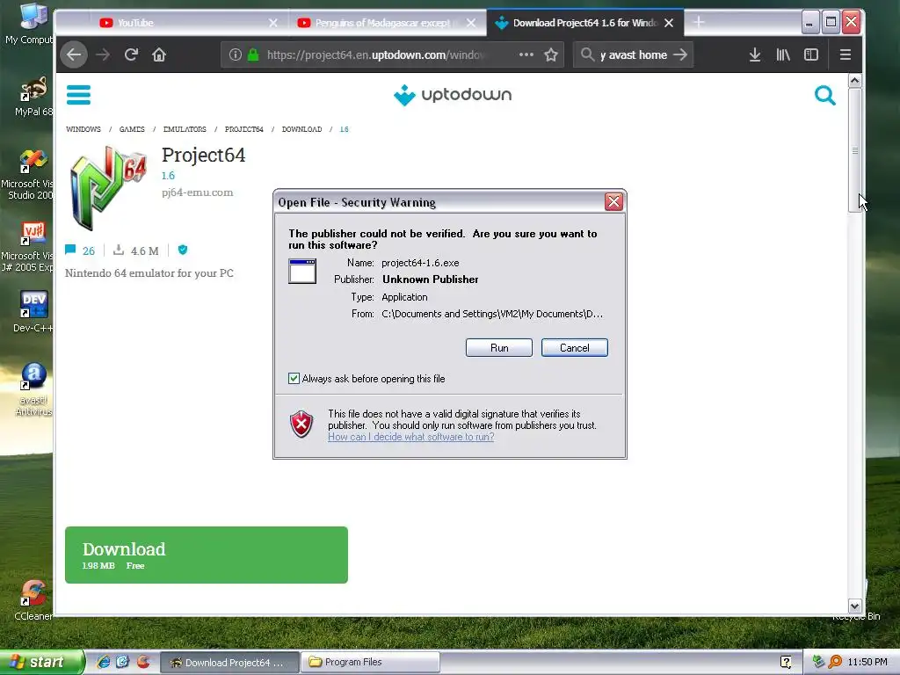Open avast! Antivirus desktop icon
The width and height of the screenshot is (900, 675).
(x=33, y=389)
